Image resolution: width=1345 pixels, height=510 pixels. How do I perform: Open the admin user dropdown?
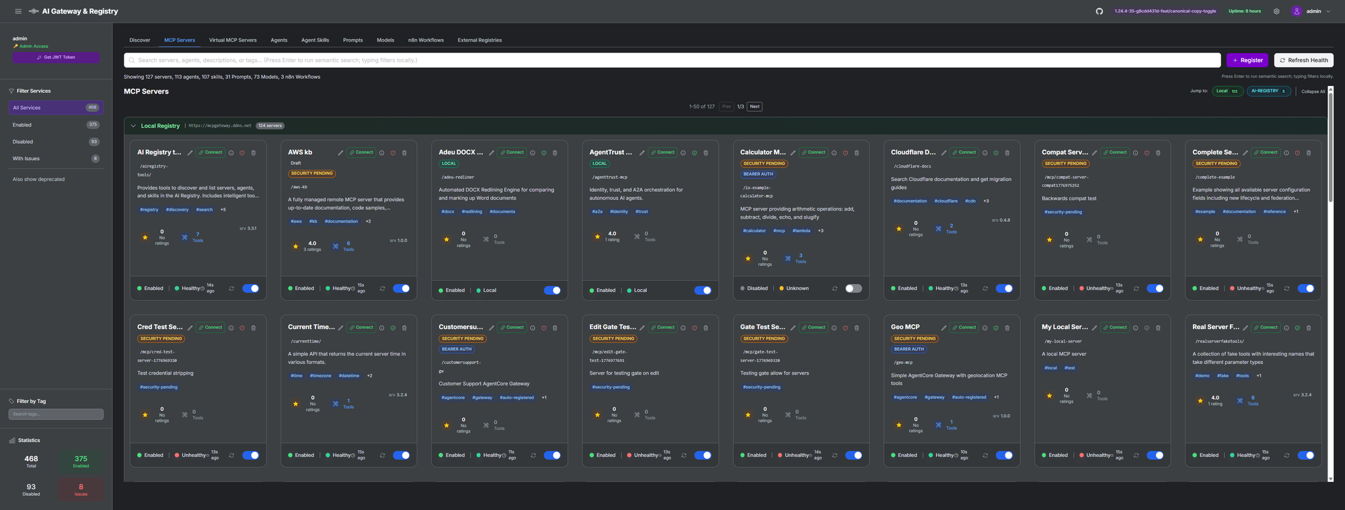pos(1311,11)
